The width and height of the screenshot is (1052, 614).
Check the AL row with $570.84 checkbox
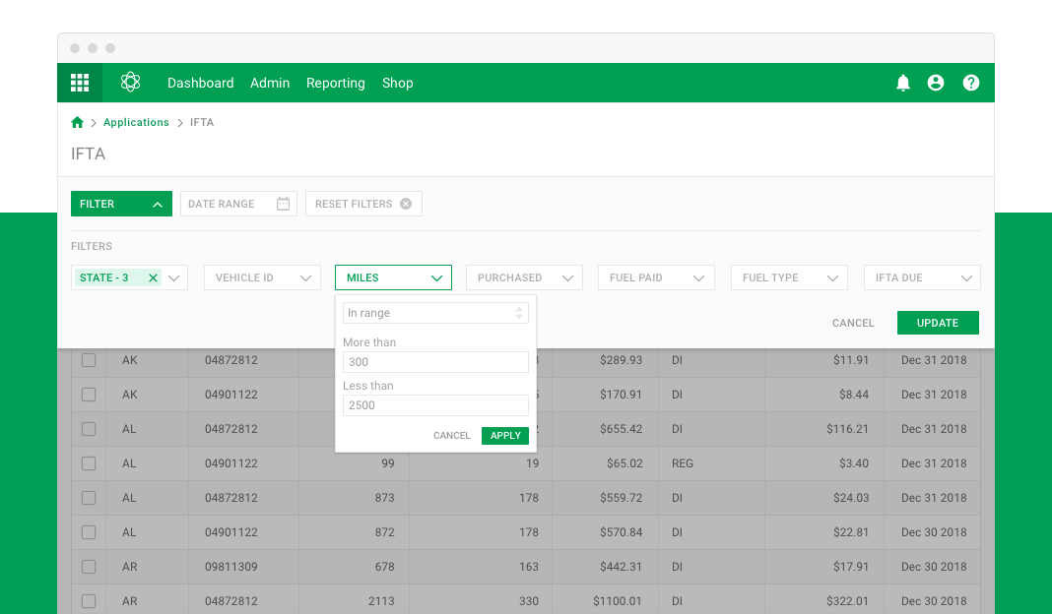click(x=89, y=532)
